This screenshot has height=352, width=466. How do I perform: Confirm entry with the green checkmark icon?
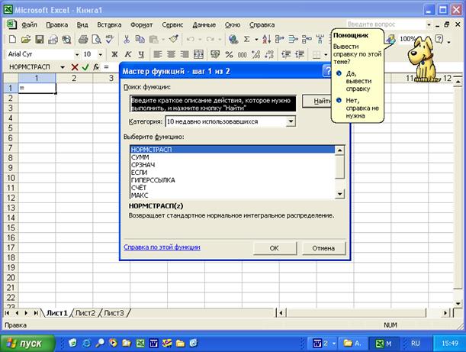(x=85, y=67)
